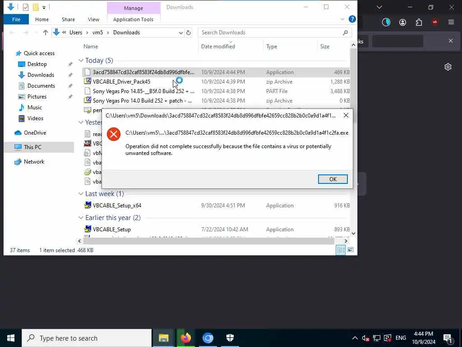The width and height of the screenshot is (462, 347).
Task: Sort files by Size column
Action: pos(325,47)
